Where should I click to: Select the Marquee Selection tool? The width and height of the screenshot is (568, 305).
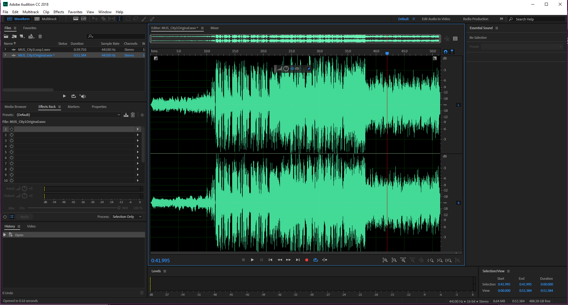click(128, 19)
